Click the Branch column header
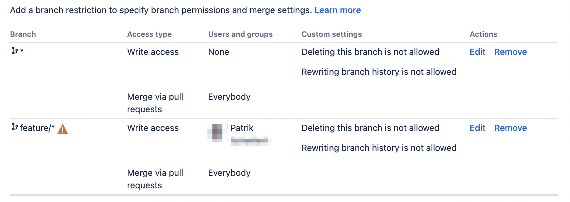Screen dimensions: 570x202 [x=23, y=34]
